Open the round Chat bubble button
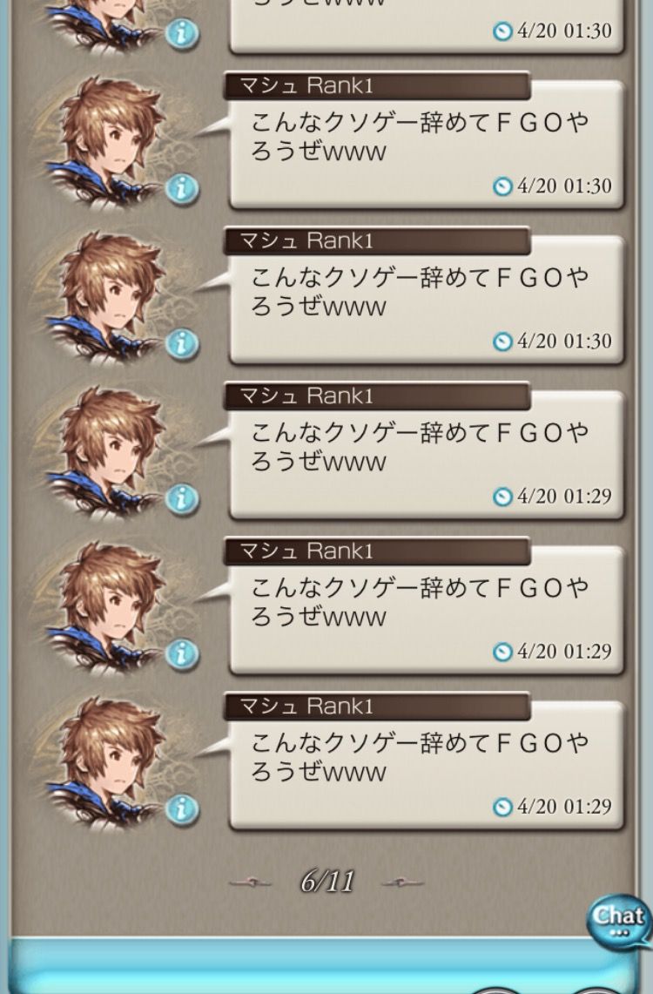The height and width of the screenshot is (994, 653). [x=618, y=921]
